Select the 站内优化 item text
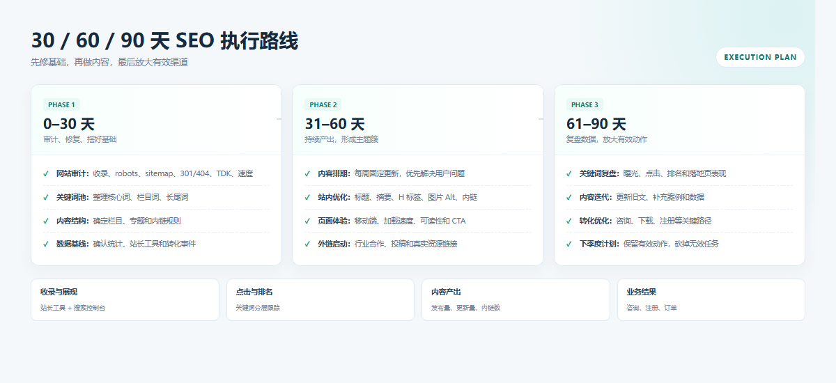Viewport: 836px width, 383px height. [398, 198]
